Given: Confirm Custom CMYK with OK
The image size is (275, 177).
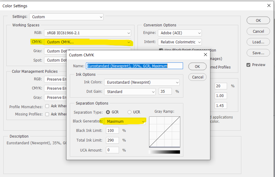Looking at the screenshot, I should (x=197, y=66).
